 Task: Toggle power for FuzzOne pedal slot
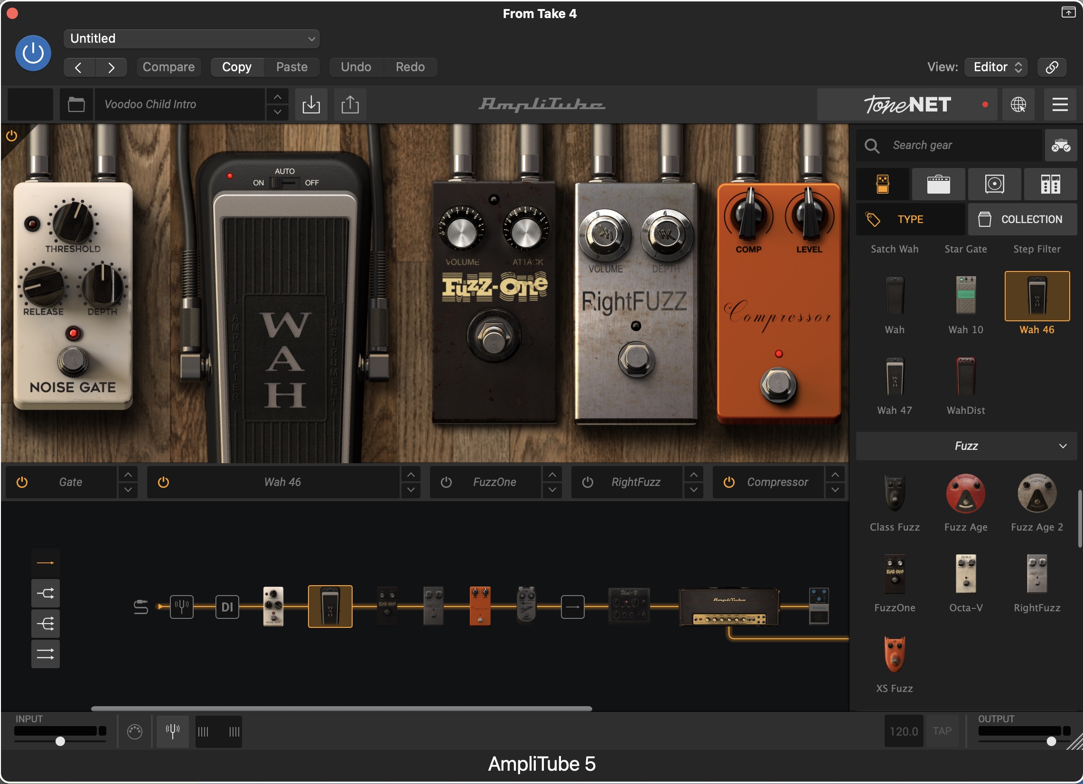click(446, 482)
